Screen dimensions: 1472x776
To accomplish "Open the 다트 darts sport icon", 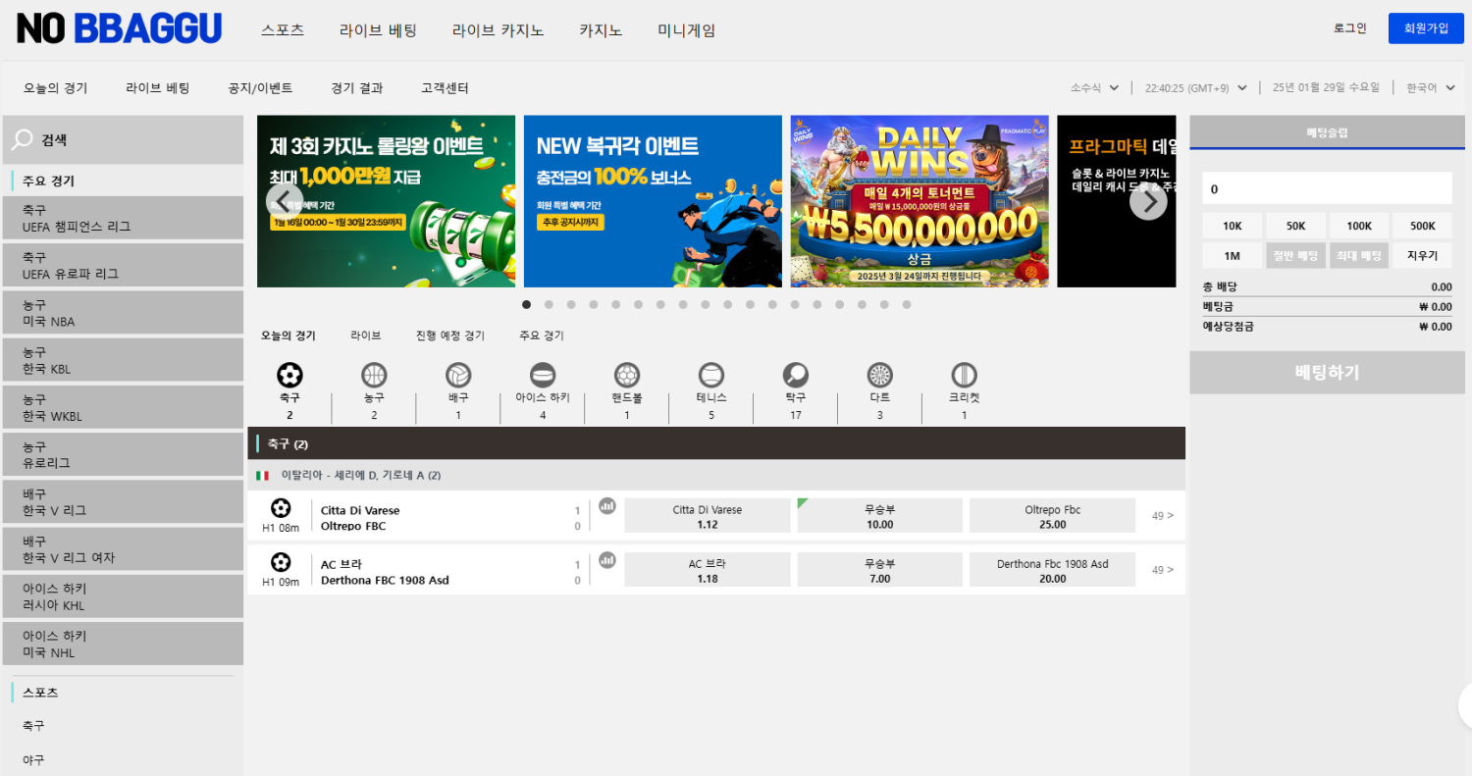I will [879, 378].
